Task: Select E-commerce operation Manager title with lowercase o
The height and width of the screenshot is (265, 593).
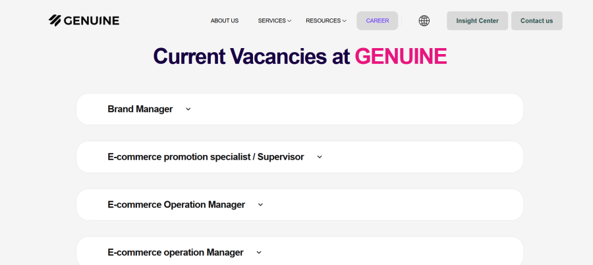Action: click(x=175, y=252)
